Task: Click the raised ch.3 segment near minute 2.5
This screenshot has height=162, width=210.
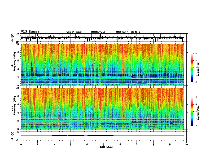Action: pyautogui.click(x=60, y=136)
